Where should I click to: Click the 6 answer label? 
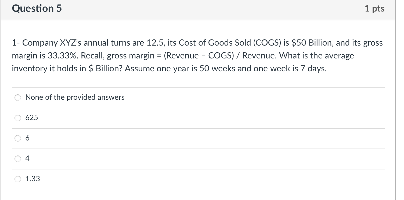tap(27, 138)
